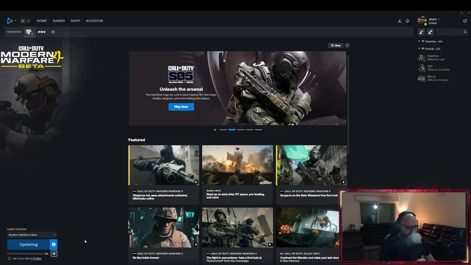Click the Add a Friend icon
Screen dimensions: 471x265
[x=422, y=32]
